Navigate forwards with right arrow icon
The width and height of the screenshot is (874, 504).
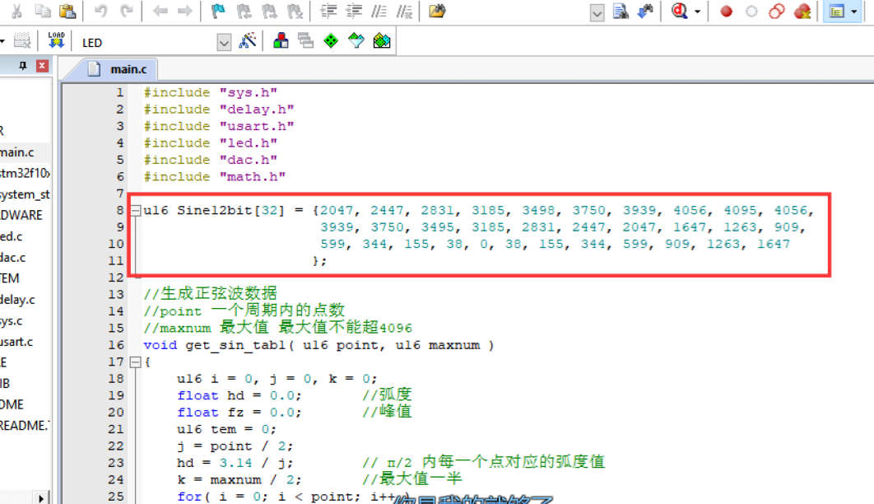point(184,12)
